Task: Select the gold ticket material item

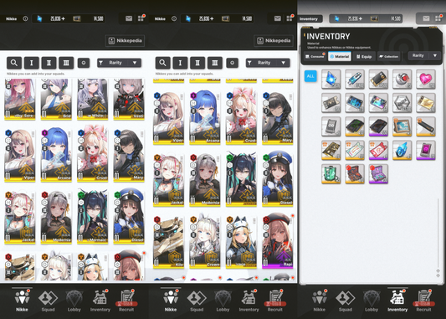Action: (x=426, y=102)
